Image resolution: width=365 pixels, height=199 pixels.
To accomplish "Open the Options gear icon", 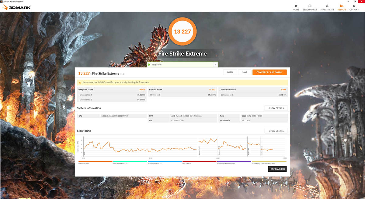I will (354, 6).
